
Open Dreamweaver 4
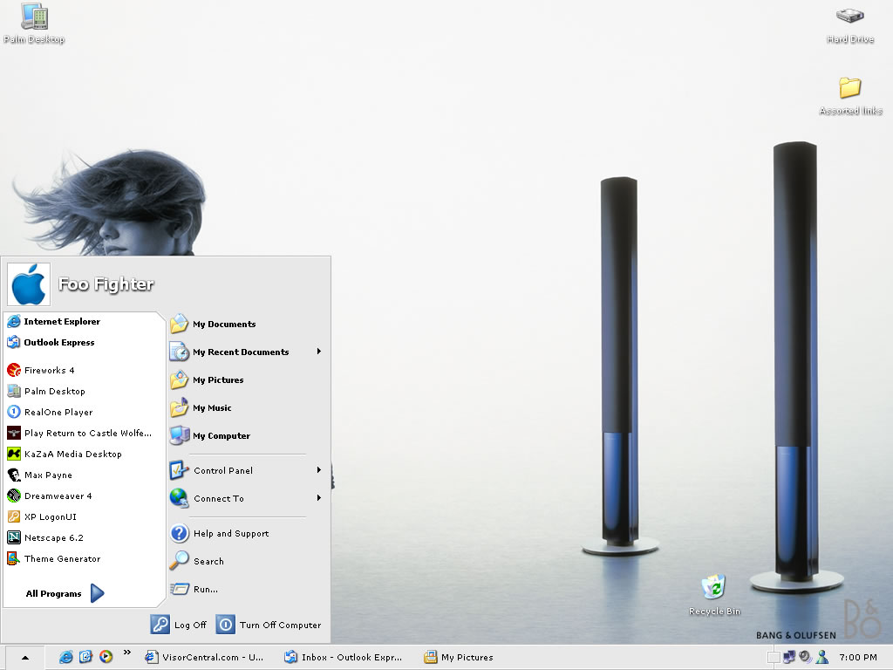pos(58,496)
